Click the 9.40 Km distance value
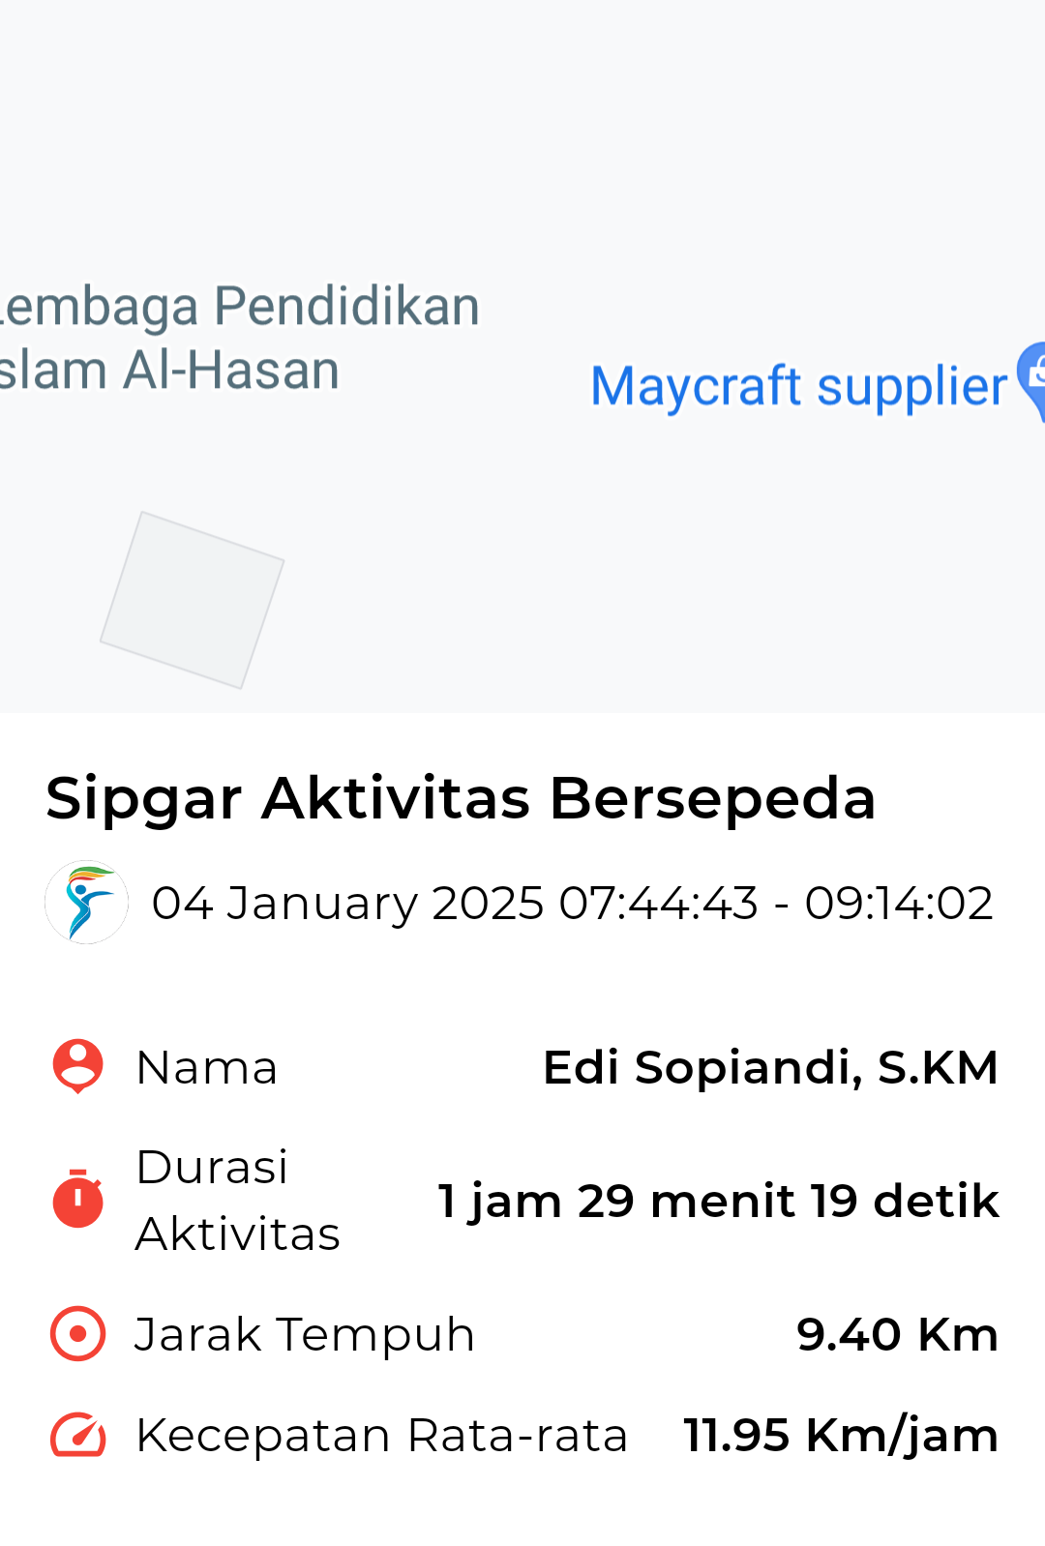 point(897,1335)
